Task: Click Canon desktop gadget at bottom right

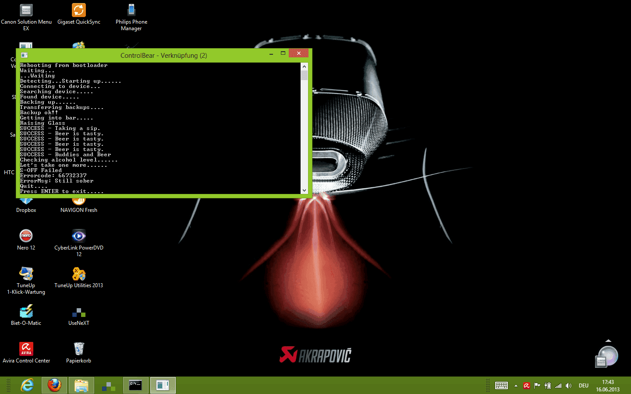Action: [607, 356]
